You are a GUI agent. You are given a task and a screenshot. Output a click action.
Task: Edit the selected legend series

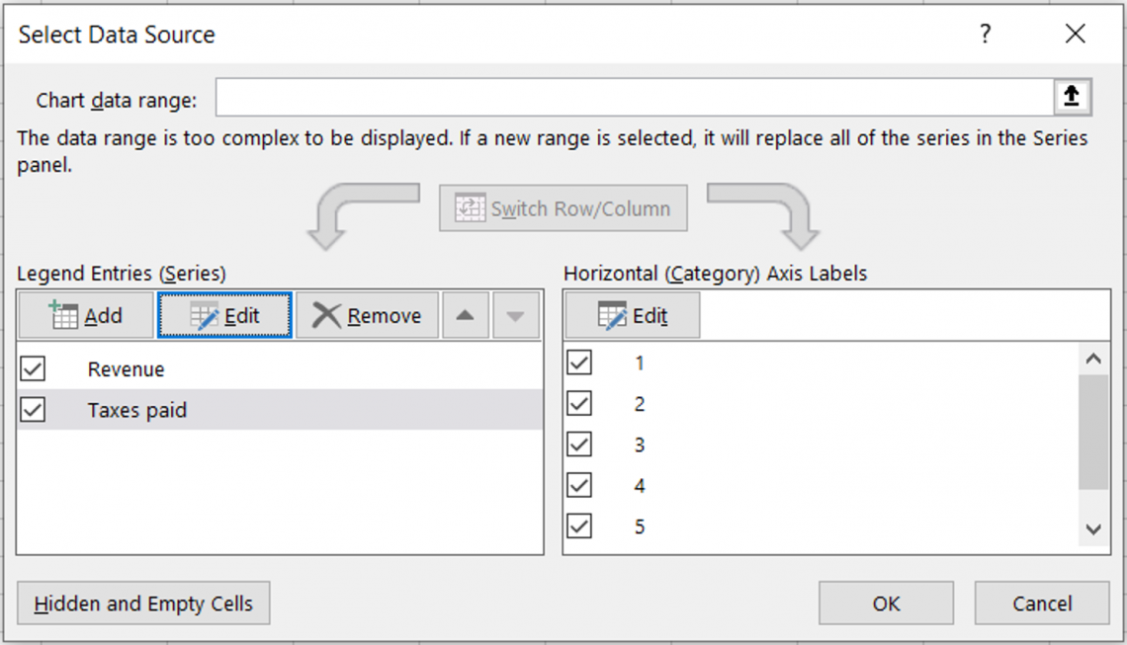pos(225,315)
